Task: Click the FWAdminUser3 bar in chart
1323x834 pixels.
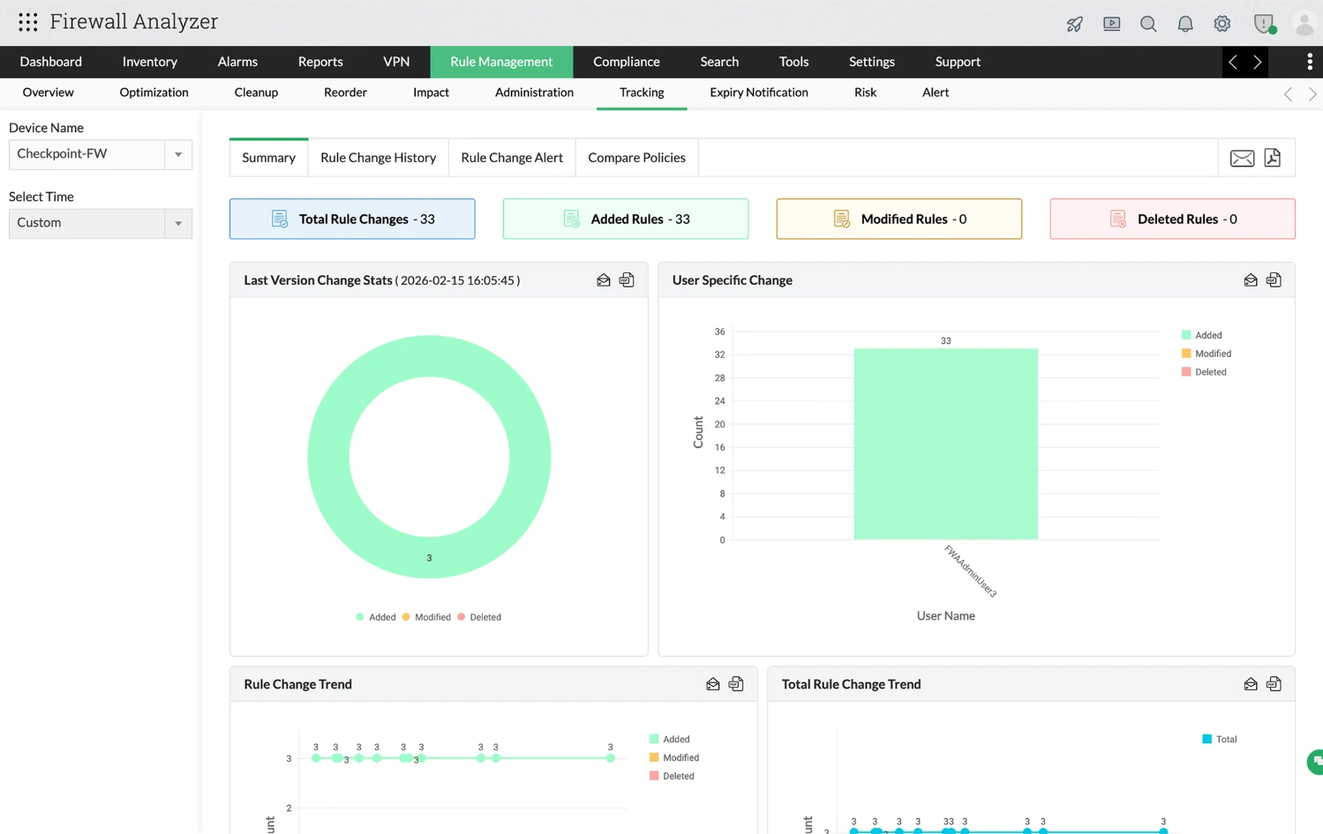Action: [945, 443]
